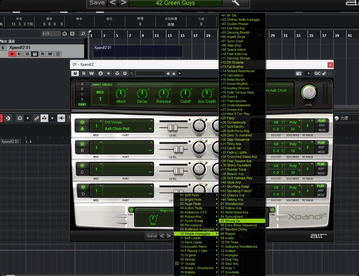Select the B smart knobs tab
Image resolution: width=359 pixels, height=276 pixels.
pyautogui.click(x=82, y=89)
